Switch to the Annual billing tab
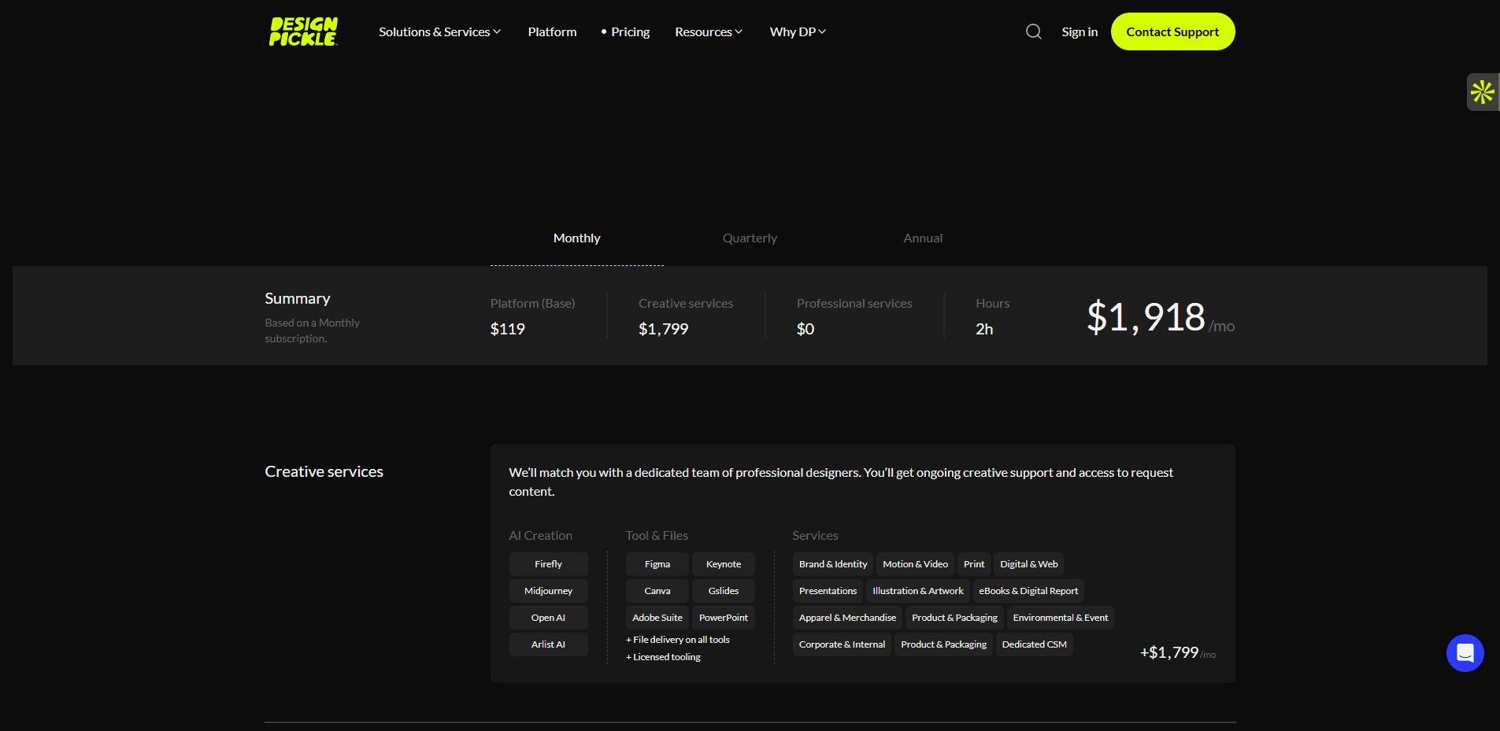1500x731 pixels. [x=922, y=238]
